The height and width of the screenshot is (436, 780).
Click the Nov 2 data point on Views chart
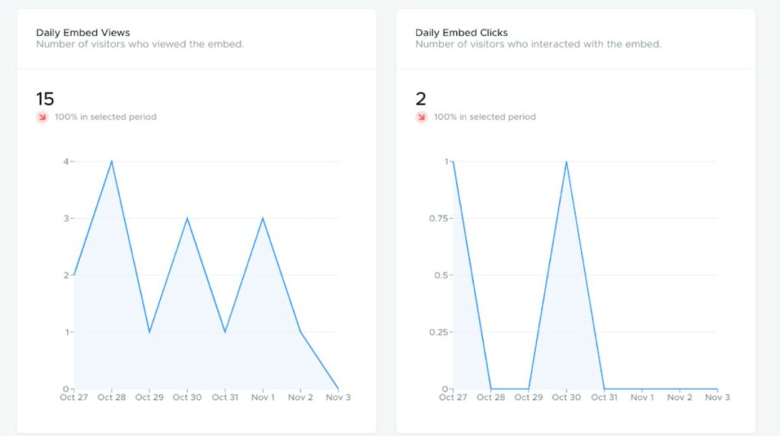[300, 332]
